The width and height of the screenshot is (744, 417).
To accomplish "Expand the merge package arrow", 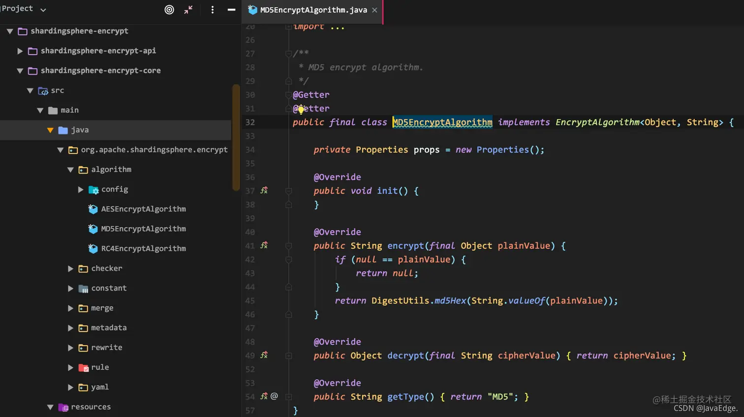I will click(x=70, y=308).
